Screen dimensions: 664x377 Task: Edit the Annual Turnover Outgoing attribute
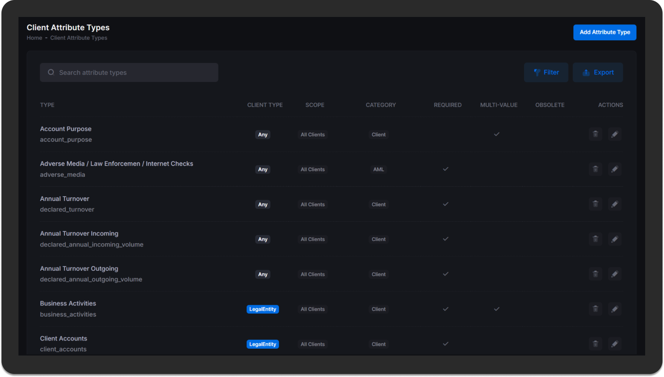tap(615, 274)
